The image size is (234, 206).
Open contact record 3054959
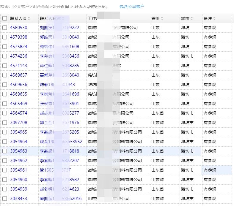pyautogui.click(x=18, y=189)
